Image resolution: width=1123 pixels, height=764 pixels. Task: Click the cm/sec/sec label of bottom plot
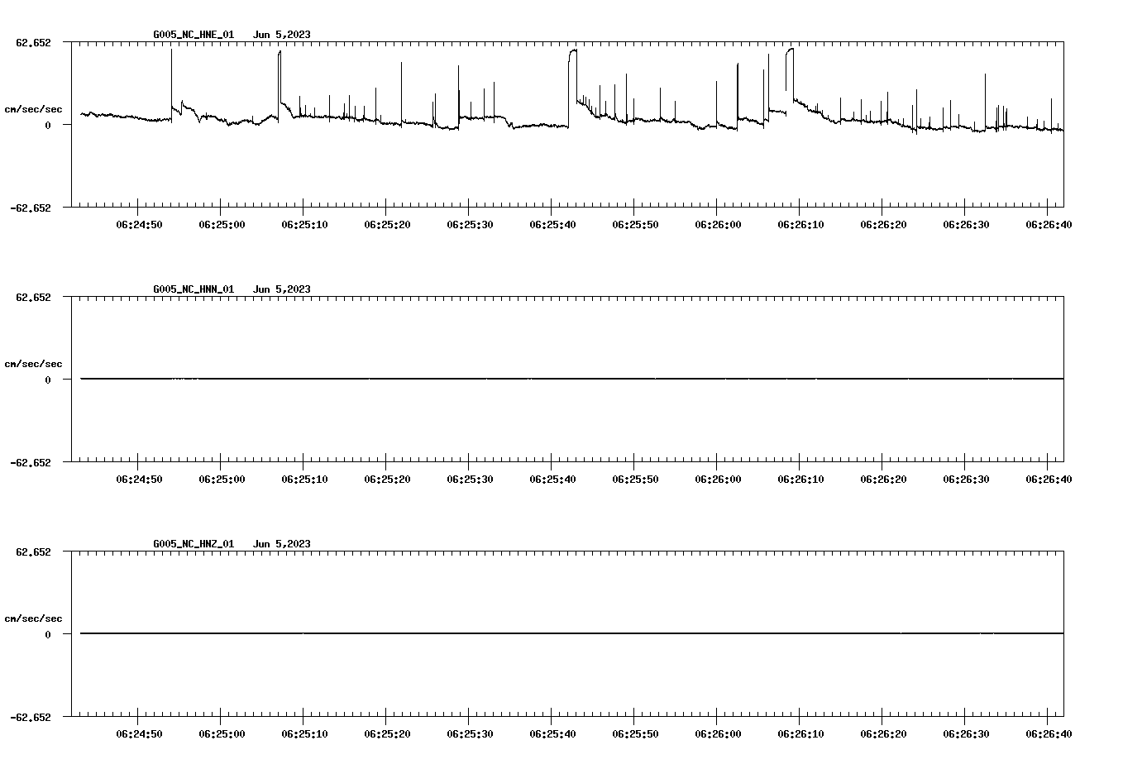[x=33, y=617]
